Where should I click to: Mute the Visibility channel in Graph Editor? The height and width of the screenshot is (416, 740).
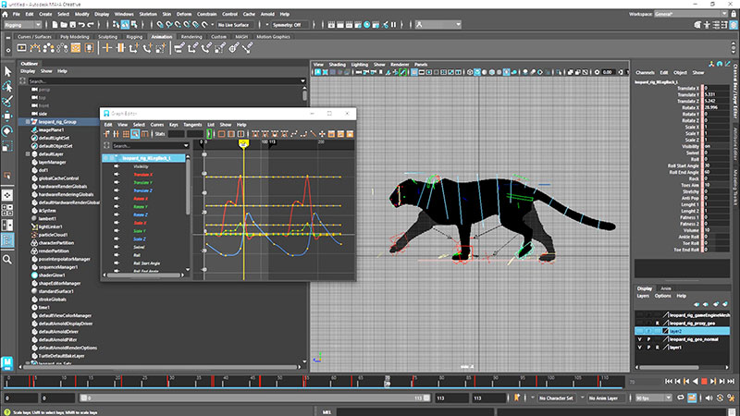click(x=117, y=166)
